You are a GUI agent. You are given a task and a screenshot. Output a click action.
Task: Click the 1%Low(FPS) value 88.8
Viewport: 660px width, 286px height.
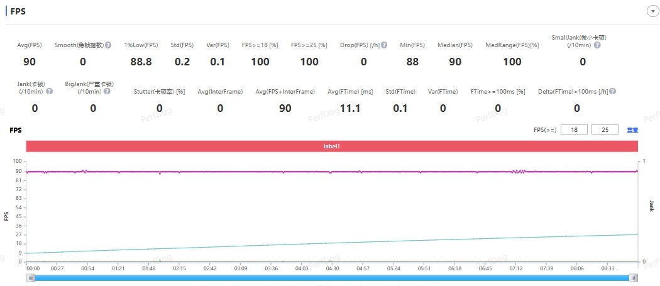141,62
